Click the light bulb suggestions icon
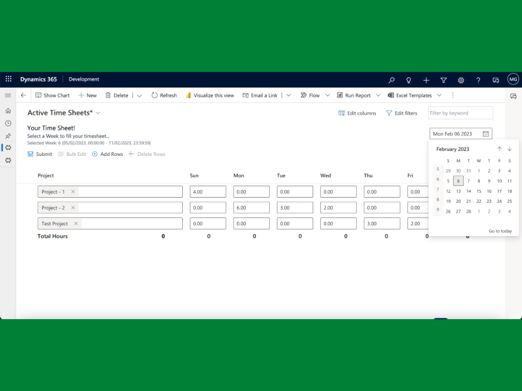Viewport: 522px width, 391px height. point(408,79)
